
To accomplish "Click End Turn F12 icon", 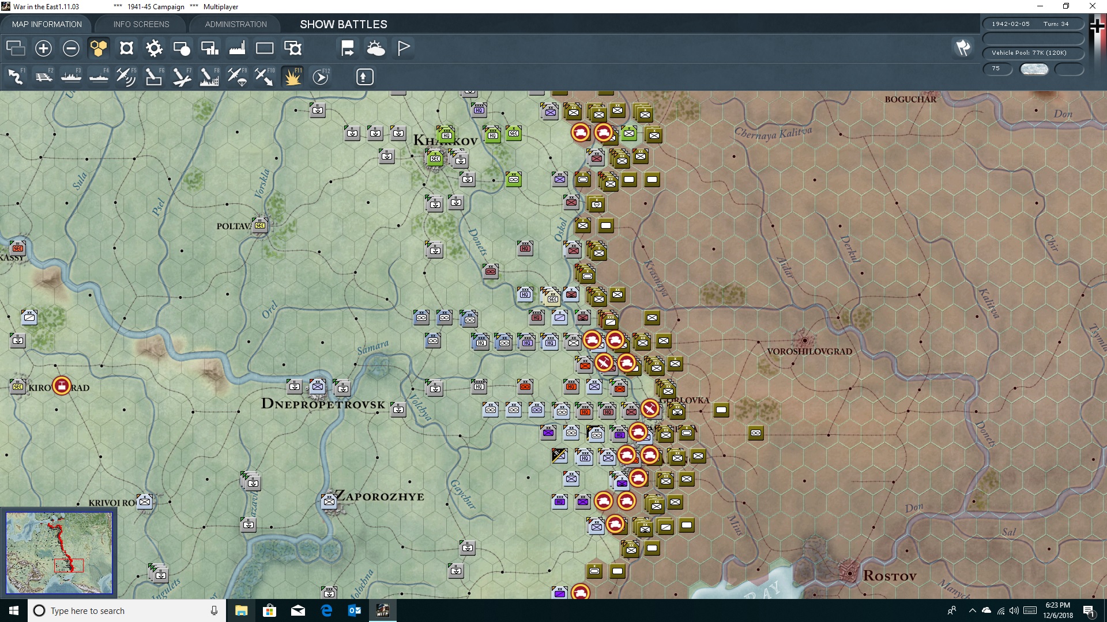I will [x=321, y=77].
